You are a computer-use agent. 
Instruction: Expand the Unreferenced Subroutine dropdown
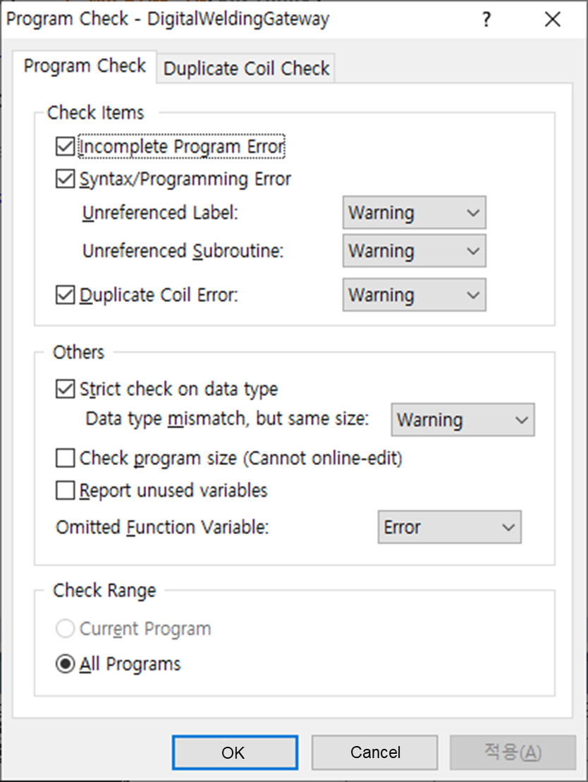414,251
